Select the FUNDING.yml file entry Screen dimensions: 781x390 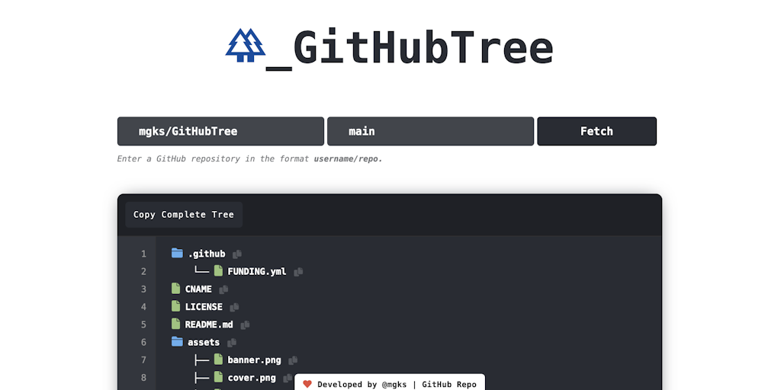(x=257, y=272)
